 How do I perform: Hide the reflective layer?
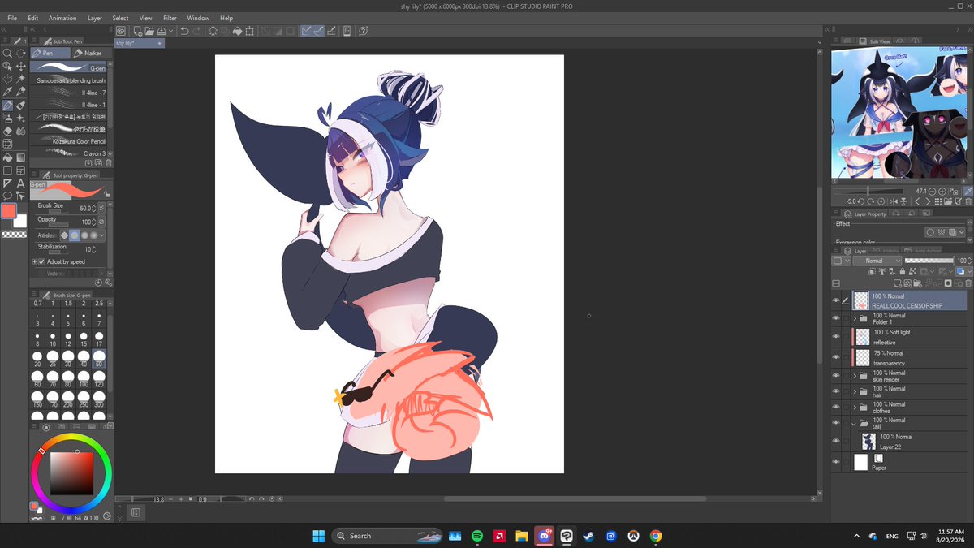click(835, 336)
